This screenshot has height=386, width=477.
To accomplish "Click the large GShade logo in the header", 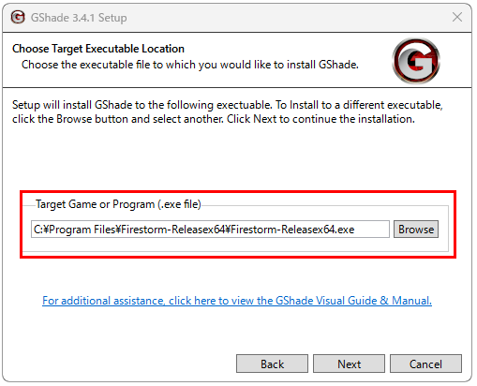I will pos(416,61).
